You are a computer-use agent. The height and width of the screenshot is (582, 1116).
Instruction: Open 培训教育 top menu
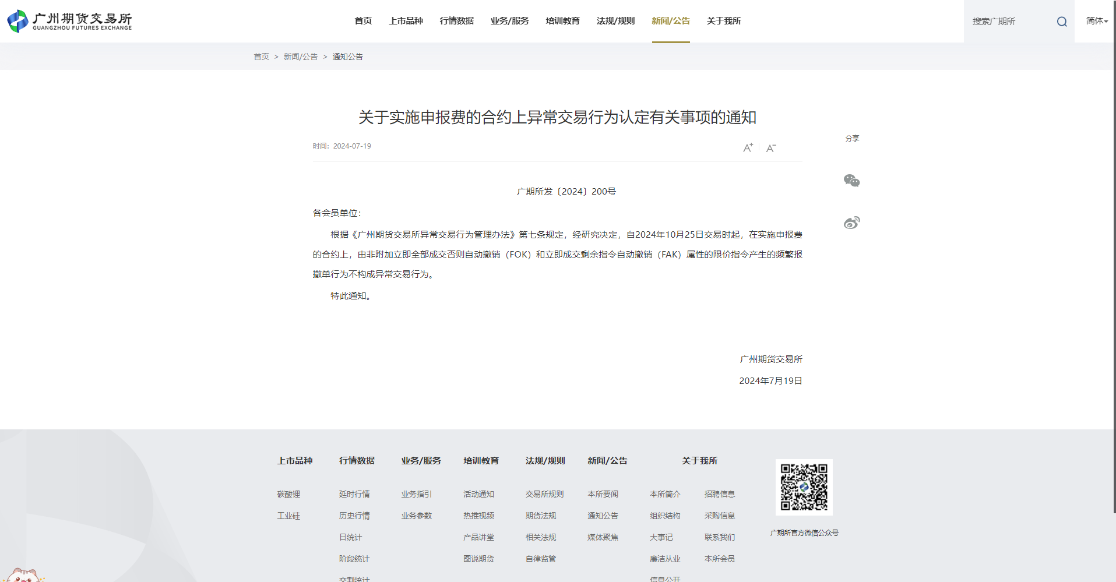[x=563, y=21]
